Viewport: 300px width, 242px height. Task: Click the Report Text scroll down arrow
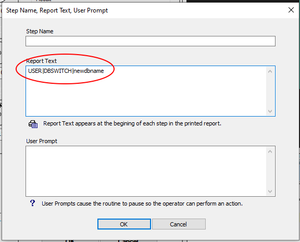tap(270, 111)
